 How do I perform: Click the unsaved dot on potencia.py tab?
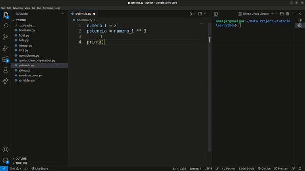point(94,14)
